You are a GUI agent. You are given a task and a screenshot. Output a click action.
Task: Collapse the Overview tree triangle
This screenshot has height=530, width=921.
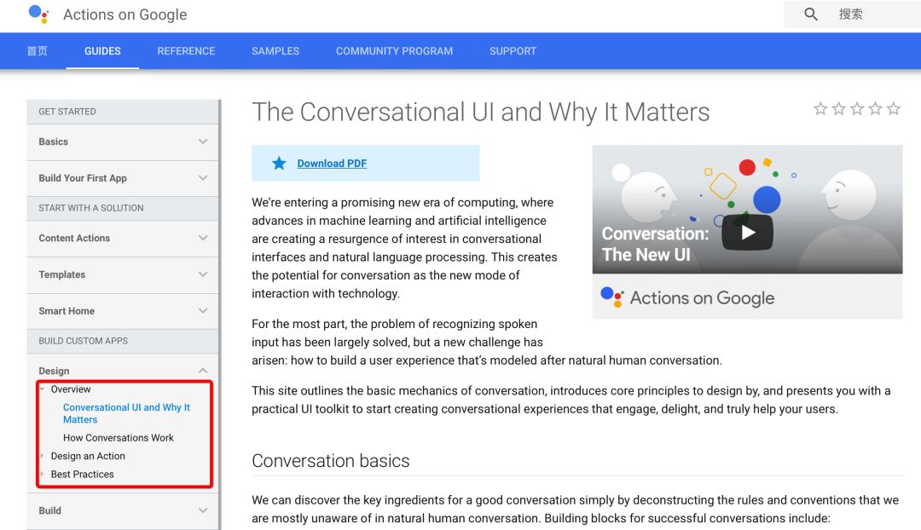pos(43,389)
